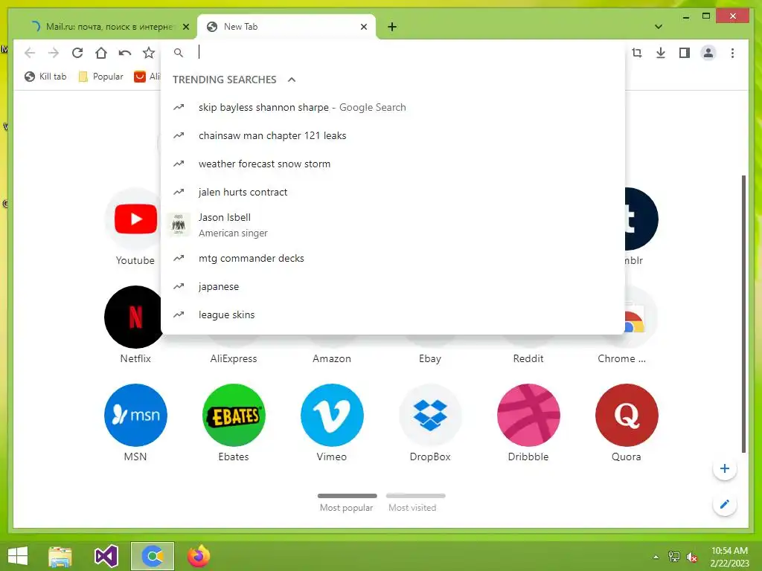Image resolution: width=762 pixels, height=571 pixels.
Task: Open the user profile avatar icon
Action: point(708,53)
